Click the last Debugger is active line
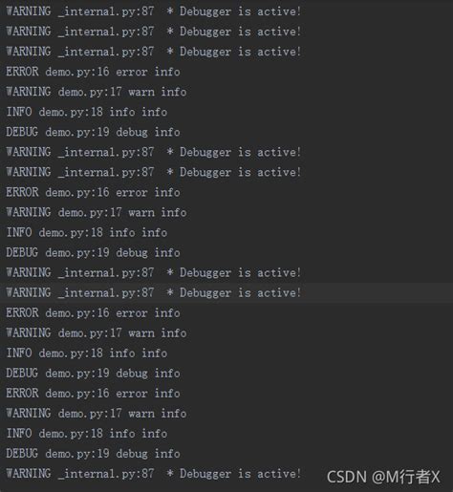The width and height of the screenshot is (453, 492). coord(154,474)
